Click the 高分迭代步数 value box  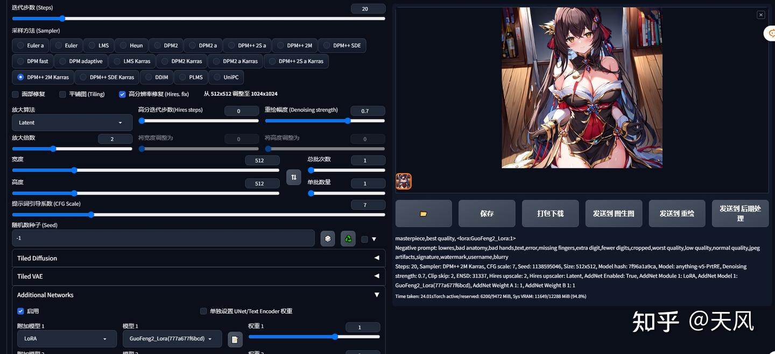[241, 111]
